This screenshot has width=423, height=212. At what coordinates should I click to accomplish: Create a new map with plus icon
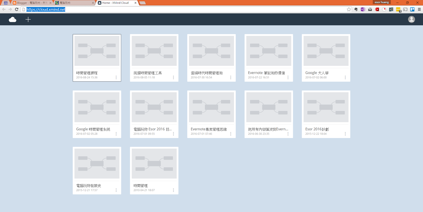28,20
